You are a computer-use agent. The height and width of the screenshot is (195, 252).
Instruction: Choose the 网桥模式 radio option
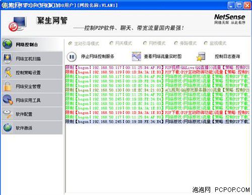click(x=145, y=43)
